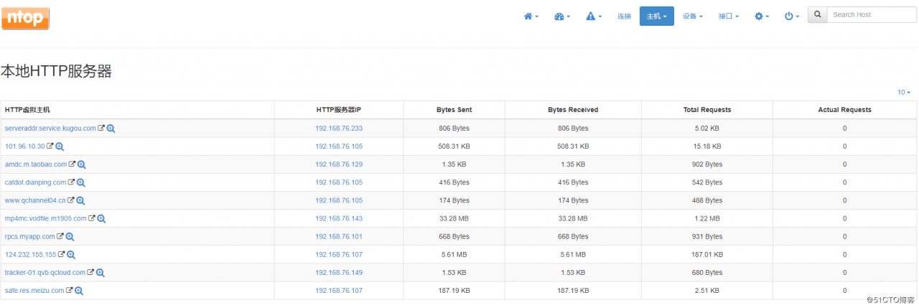This screenshot has width=919, height=308.
Task: Open the 主机 menu
Action: click(x=656, y=16)
